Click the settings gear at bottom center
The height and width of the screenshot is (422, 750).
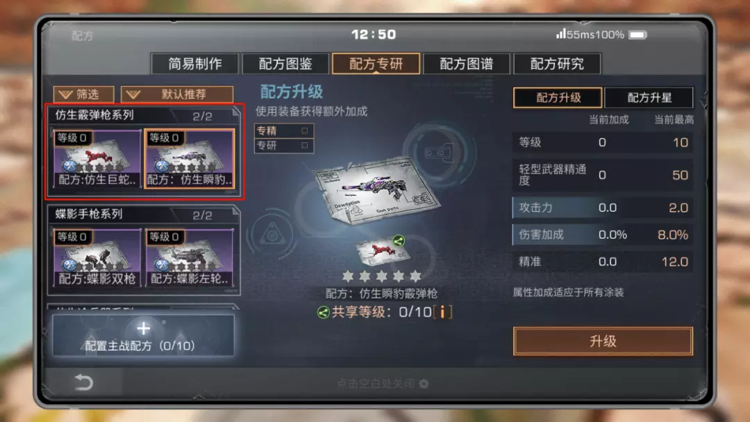424,384
